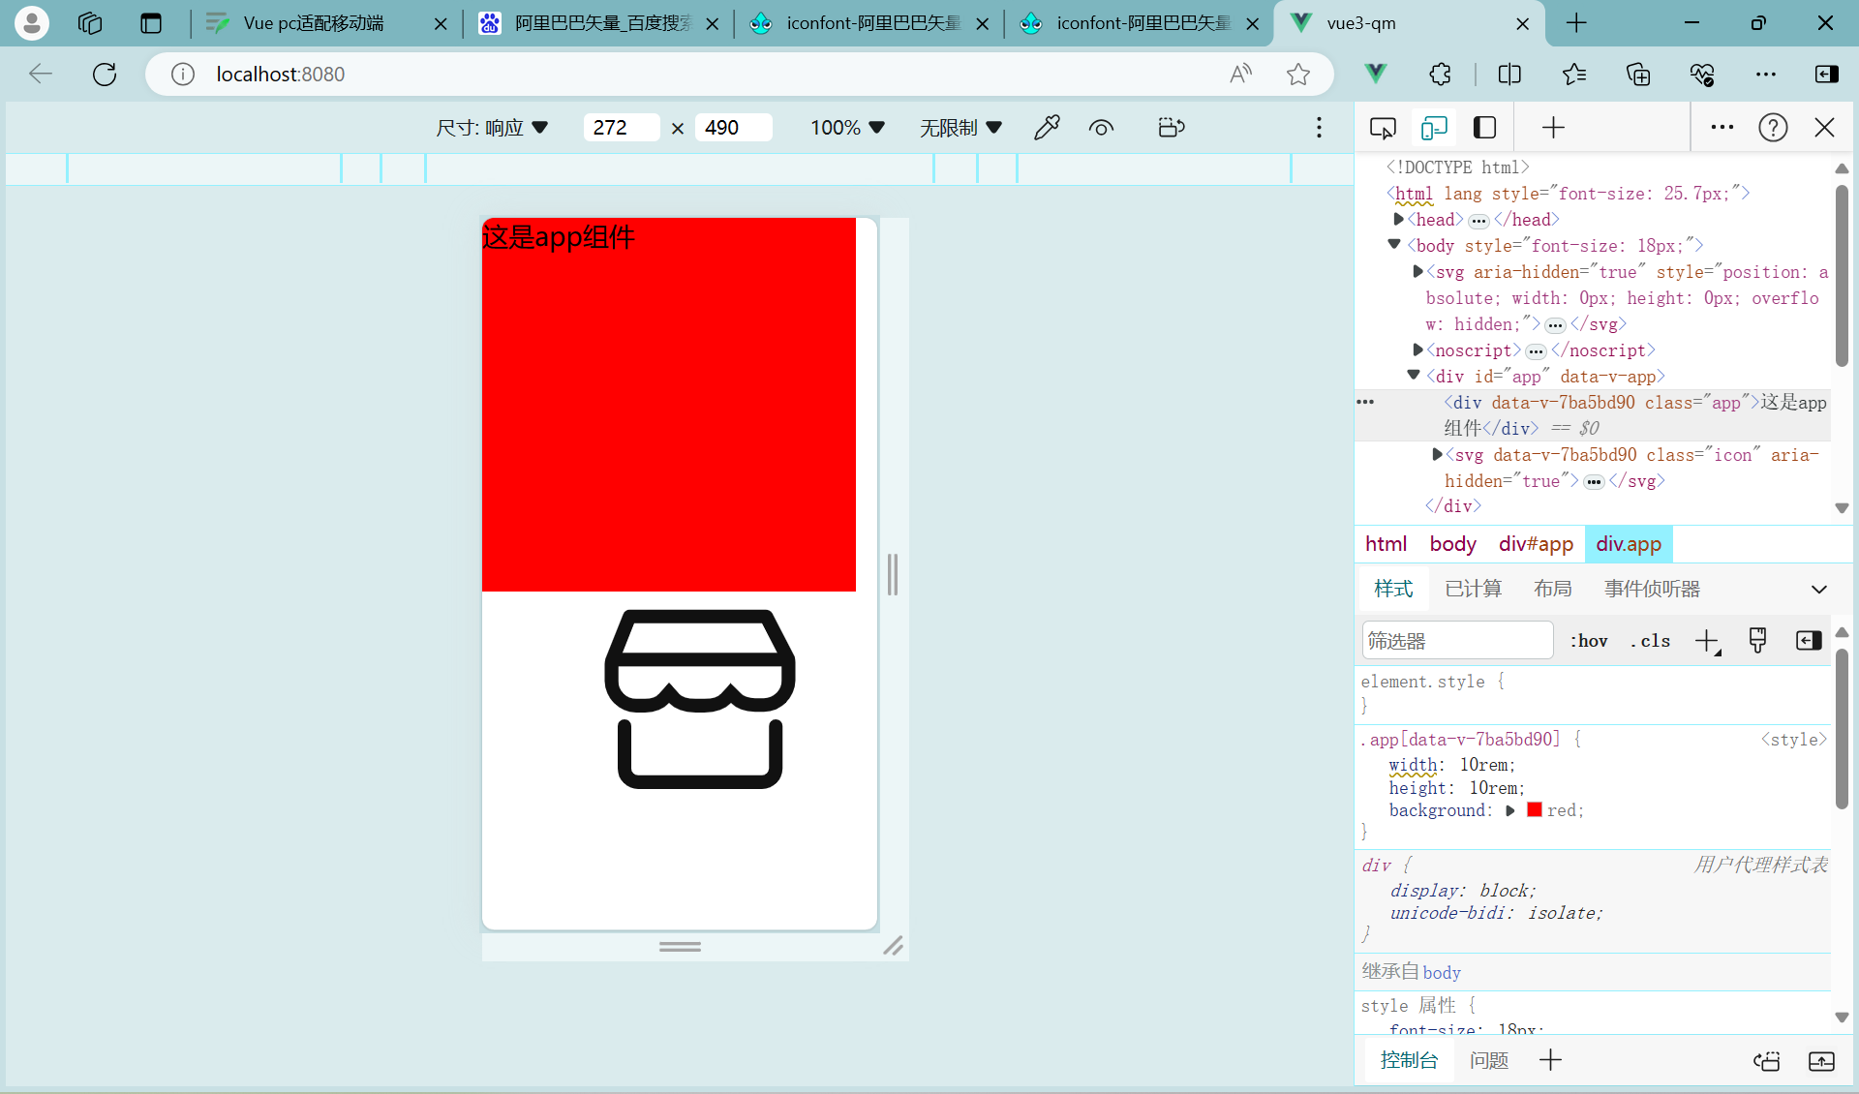The width and height of the screenshot is (1859, 1094).
Task: Expand the background red property disclosure arrow
Action: 1511,810
